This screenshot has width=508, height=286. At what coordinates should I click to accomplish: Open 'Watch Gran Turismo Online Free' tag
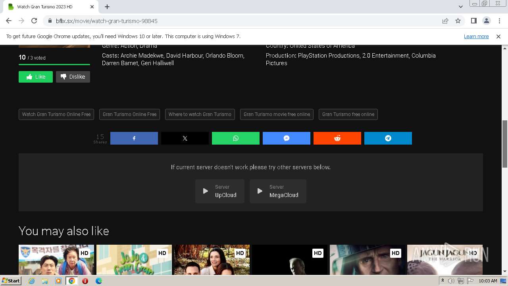point(56,114)
